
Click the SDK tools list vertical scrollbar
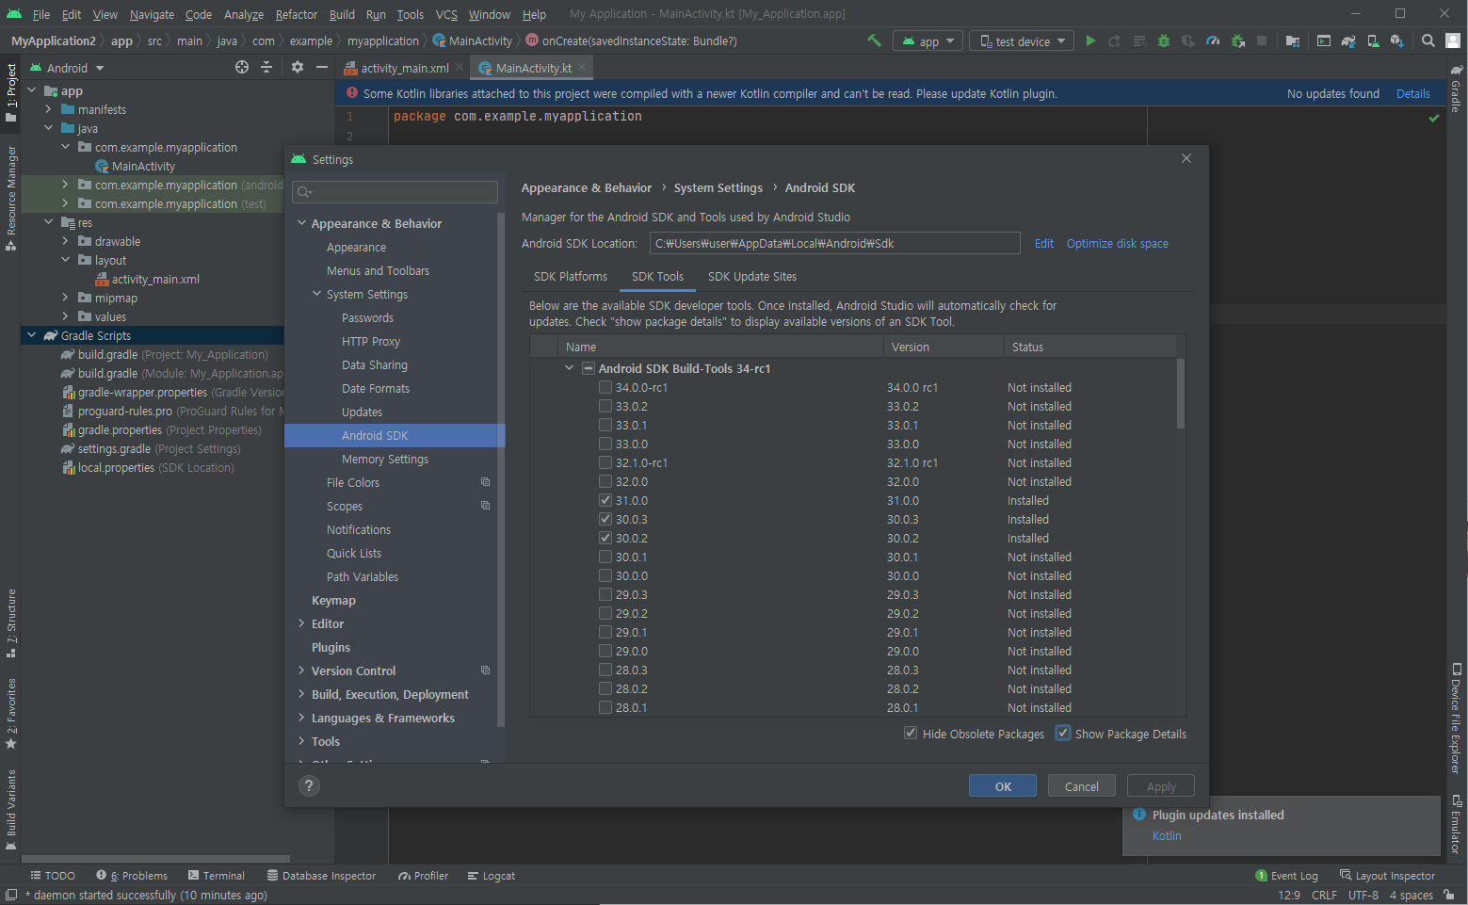point(1181,394)
